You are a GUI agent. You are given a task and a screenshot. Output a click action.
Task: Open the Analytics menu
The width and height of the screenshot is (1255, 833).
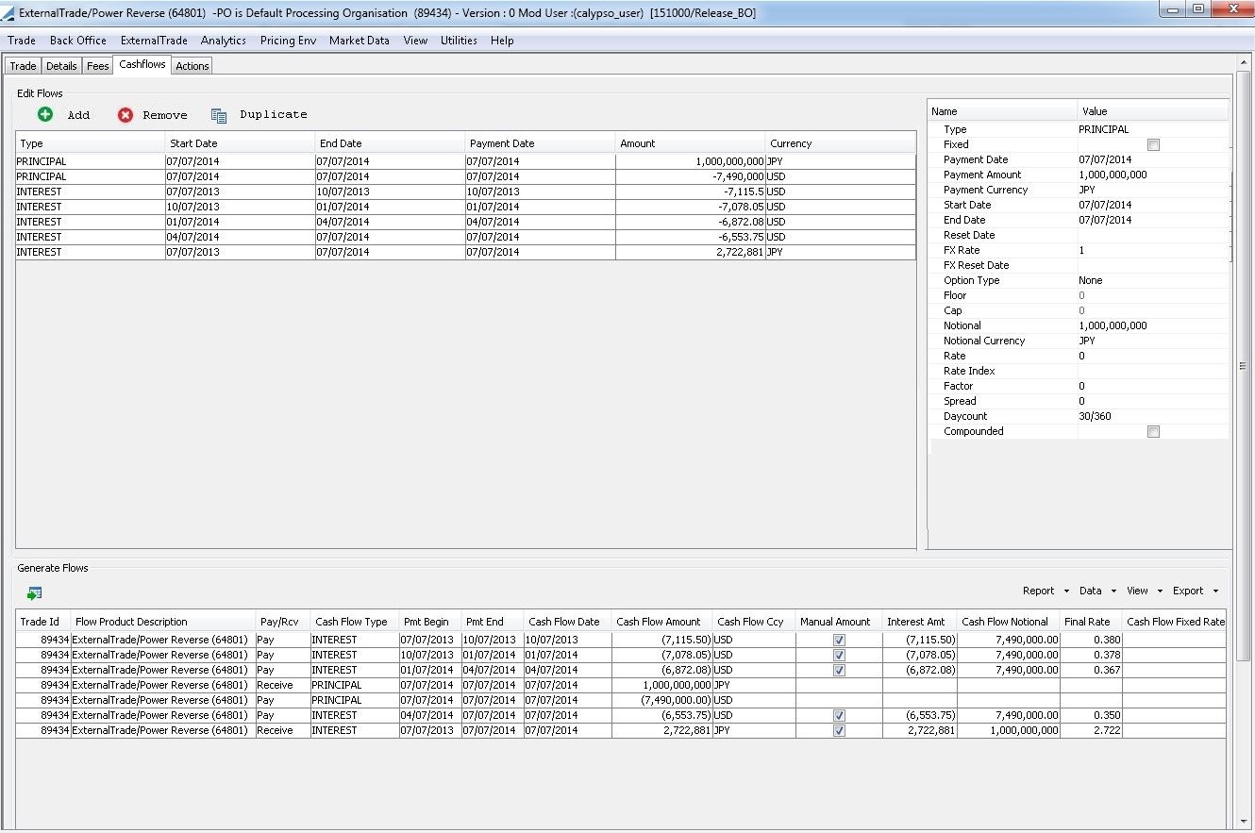(224, 41)
